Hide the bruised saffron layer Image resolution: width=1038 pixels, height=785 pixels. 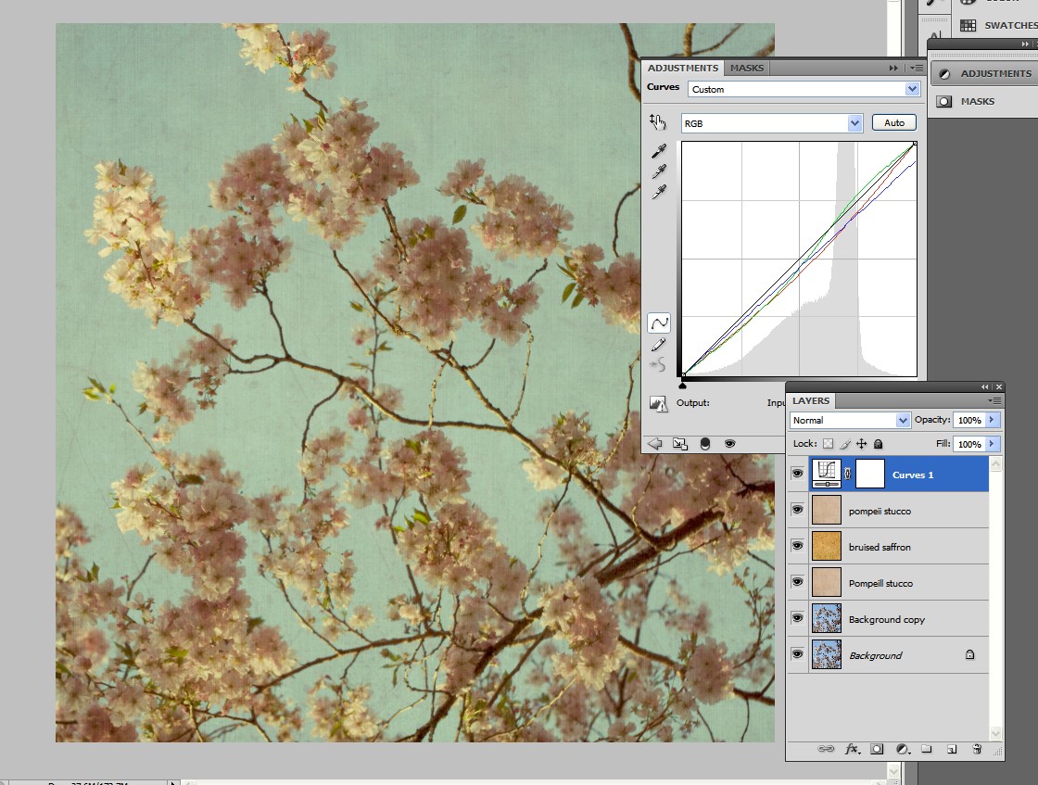797,547
